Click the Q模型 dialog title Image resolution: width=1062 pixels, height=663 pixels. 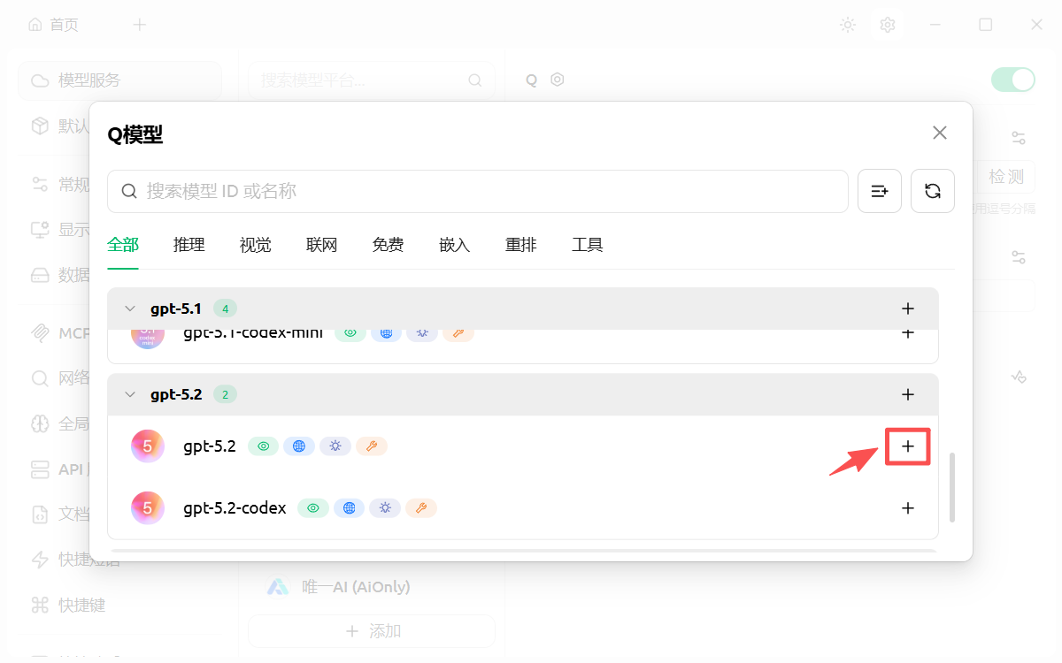[135, 134]
